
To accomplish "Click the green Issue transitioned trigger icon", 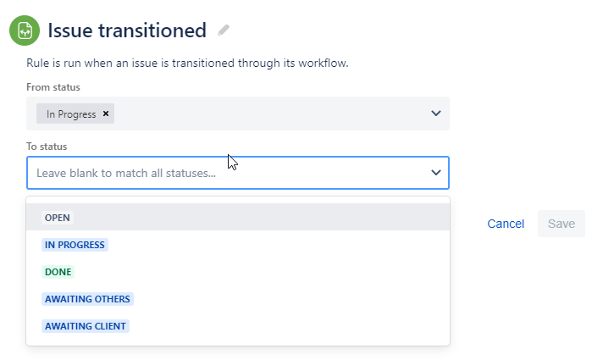I will tap(25, 30).
